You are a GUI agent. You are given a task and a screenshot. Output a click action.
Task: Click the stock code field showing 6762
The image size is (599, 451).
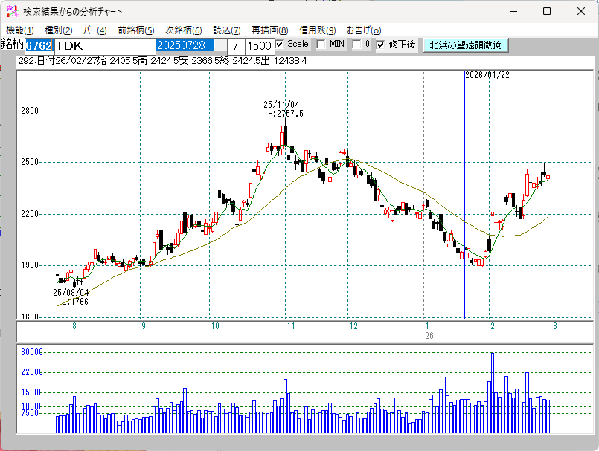pos(39,45)
